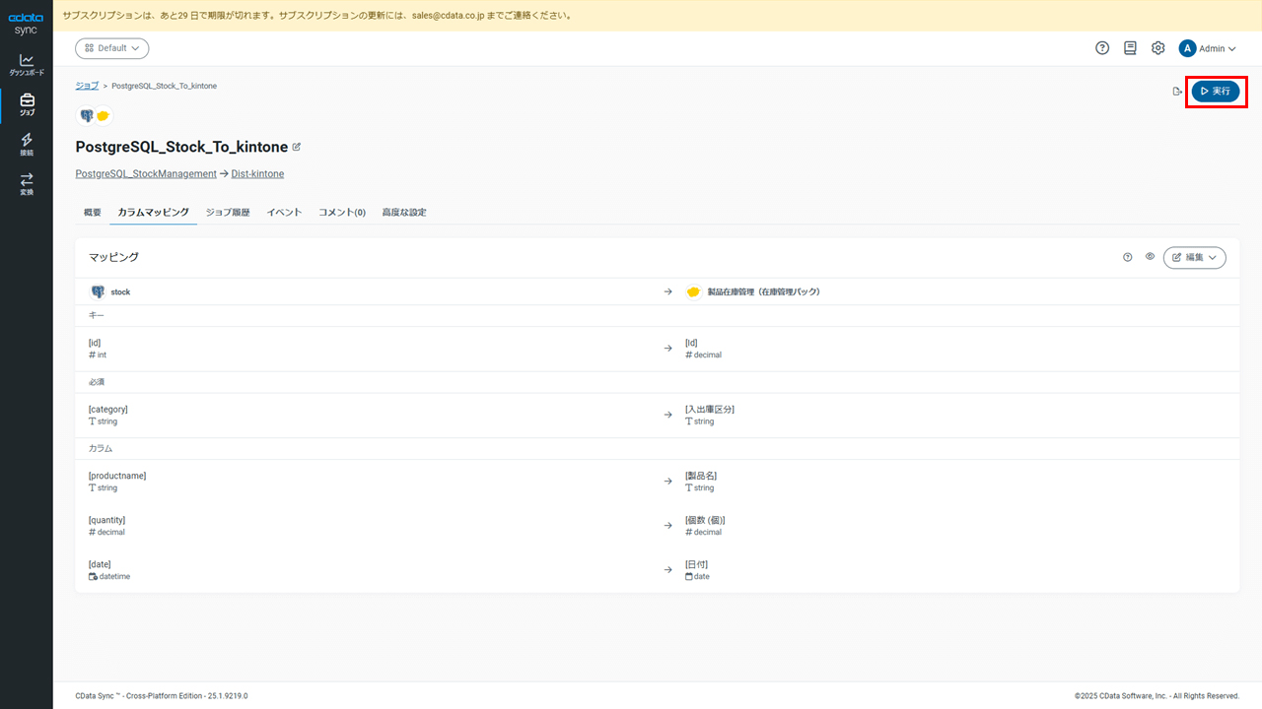Click the [個数 (個)] destination column
This screenshot has width=1262, height=709.
tap(705, 520)
